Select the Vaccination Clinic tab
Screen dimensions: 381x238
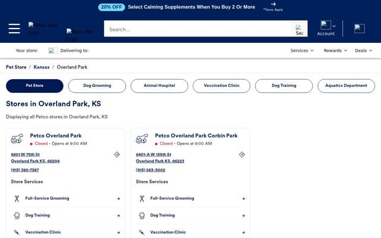click(221, 86)
